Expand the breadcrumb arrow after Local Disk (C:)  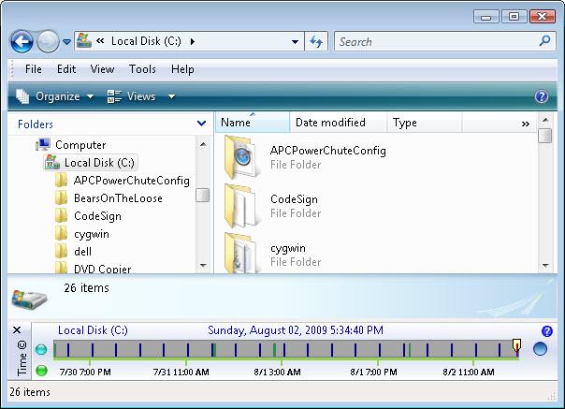tap(193, 42)
